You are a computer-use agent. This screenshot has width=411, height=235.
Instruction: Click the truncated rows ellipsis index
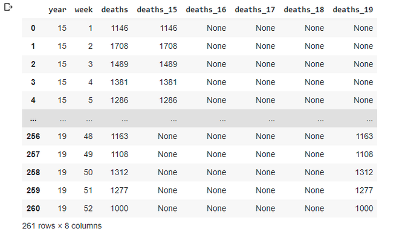tap(33, 120)
